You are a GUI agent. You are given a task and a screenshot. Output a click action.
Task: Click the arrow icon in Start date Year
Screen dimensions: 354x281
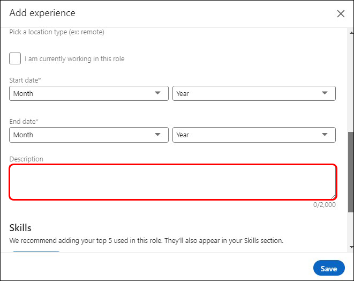pyautogui.click(x=325, y=93)
